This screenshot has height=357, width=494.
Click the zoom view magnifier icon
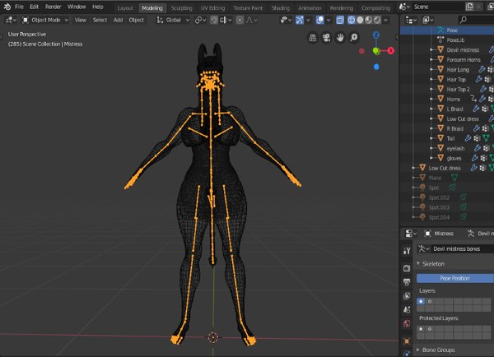coord(354,38)
